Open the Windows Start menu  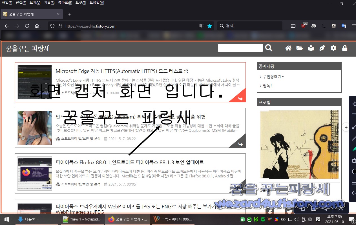(x=6, y=219)
